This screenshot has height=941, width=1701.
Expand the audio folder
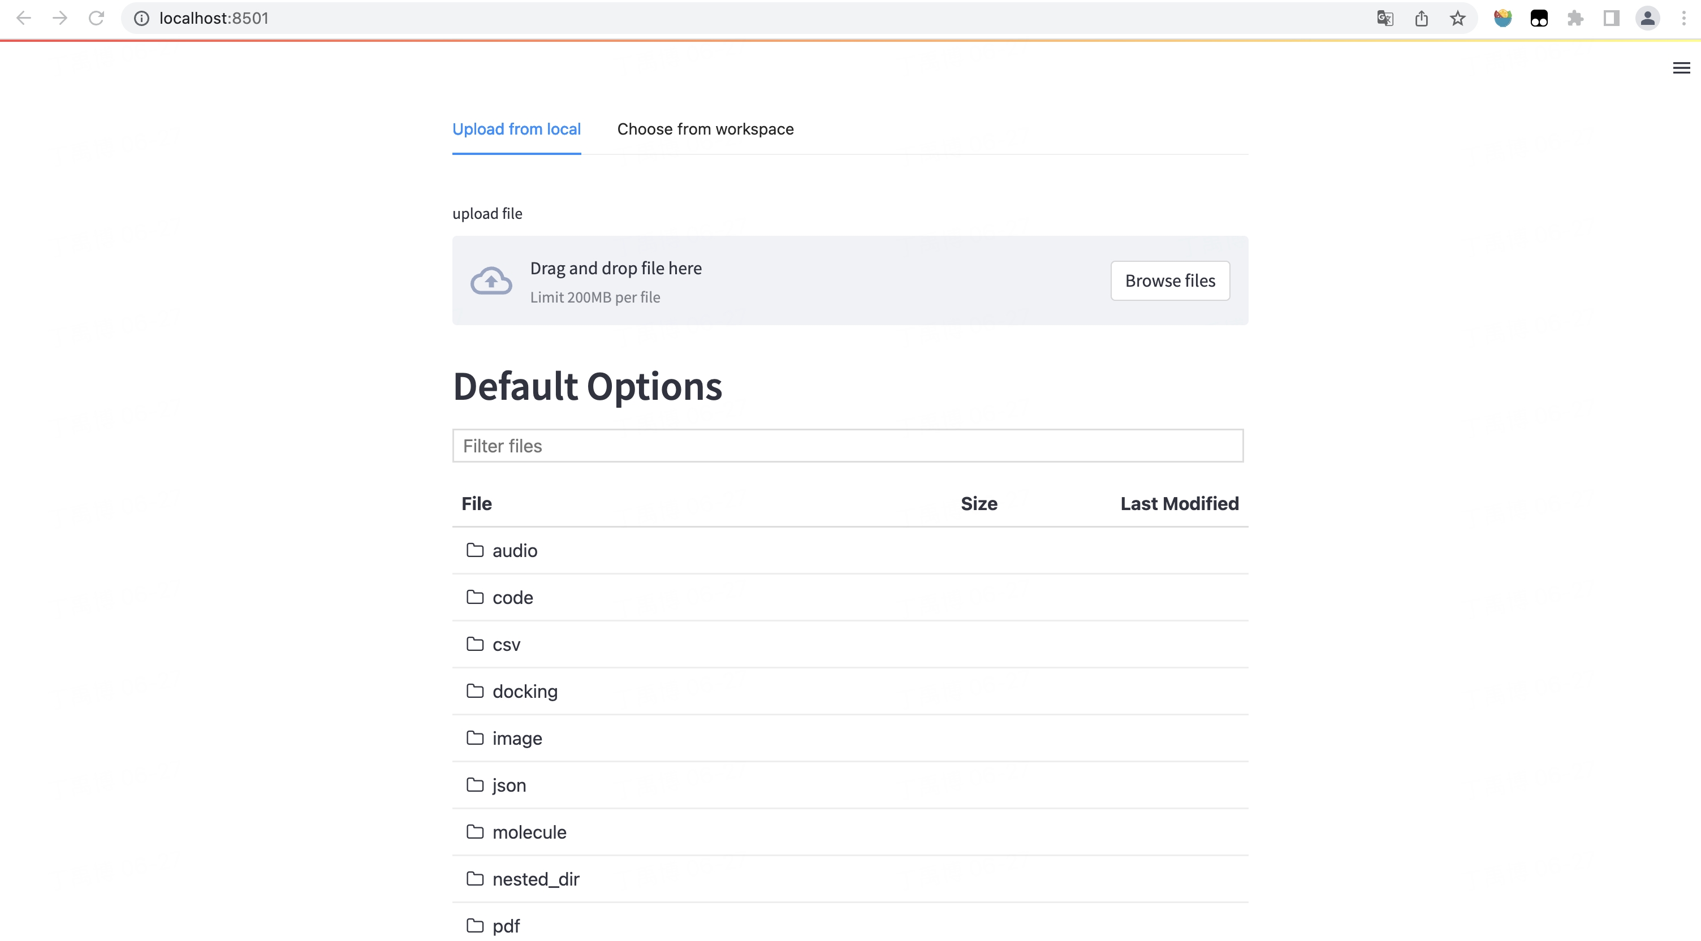pyautogui.click(x=515, y=550)
